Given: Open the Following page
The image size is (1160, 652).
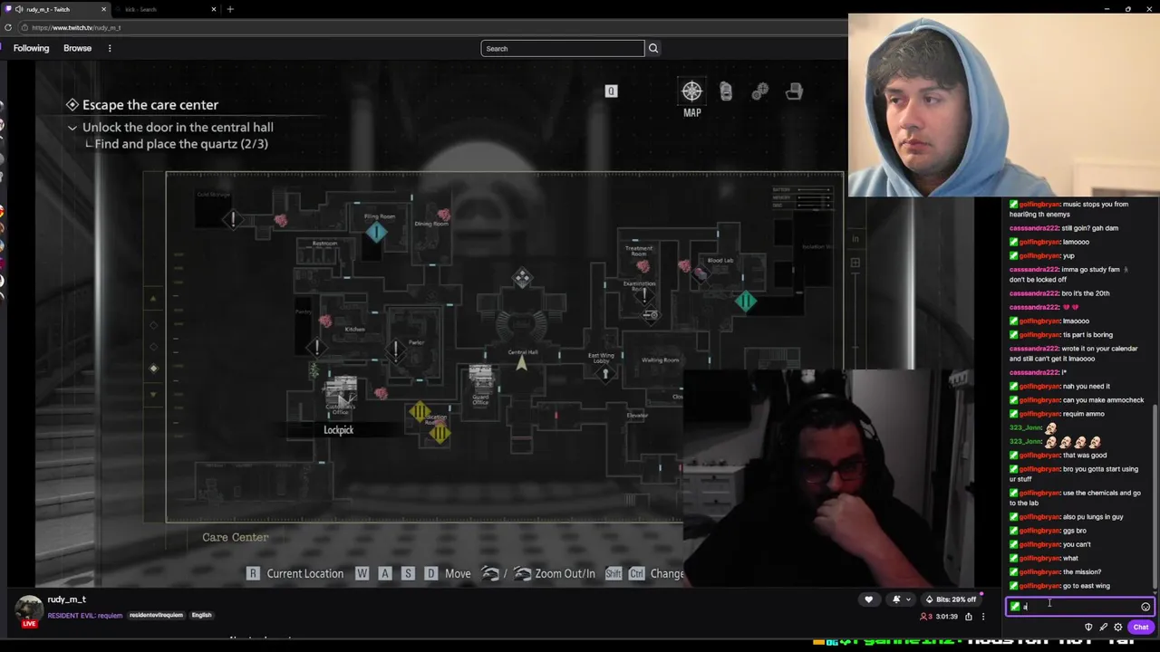Looking at the screenshot, I should tap(31, 48).
